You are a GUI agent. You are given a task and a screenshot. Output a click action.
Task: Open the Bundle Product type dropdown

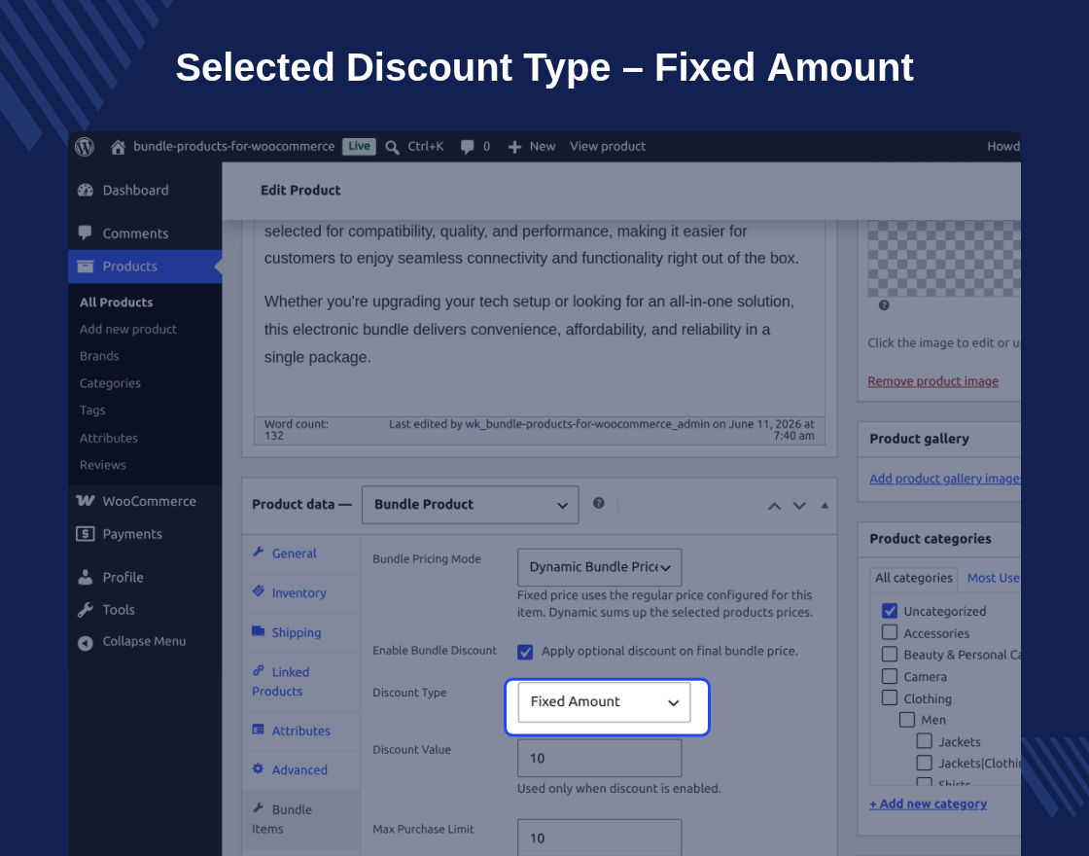pos(471,505)
